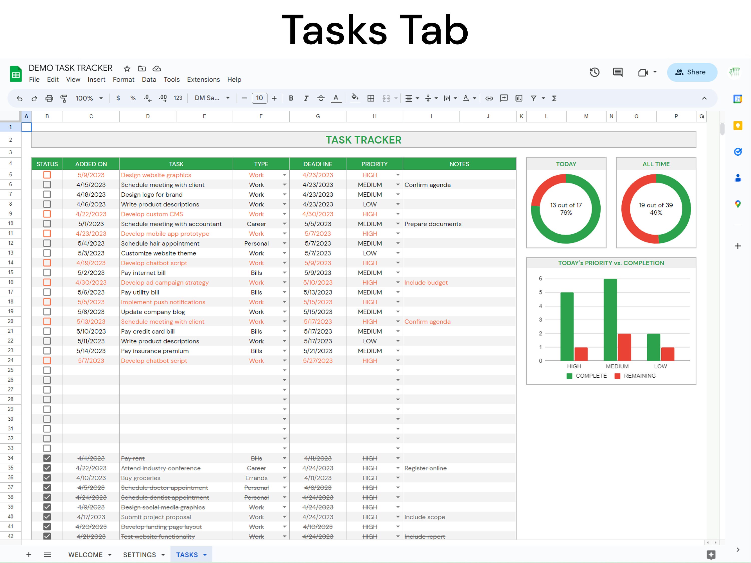The height and width of the screenshot is (563, 751).
Task: Uncheck the completed Pay rent task
Action: coord(47,458)
